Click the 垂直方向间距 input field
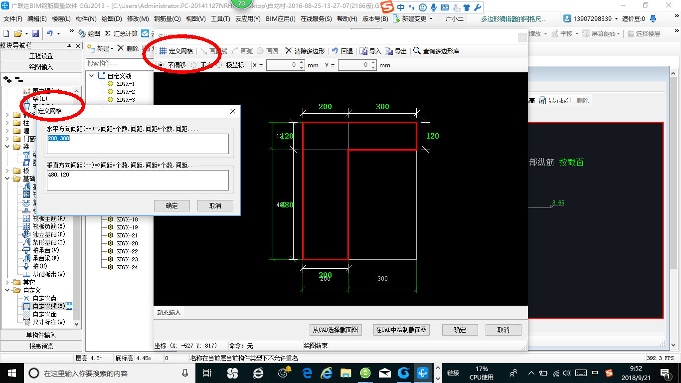681x383 pixels. pyautogui.click(x=138, y=180)
